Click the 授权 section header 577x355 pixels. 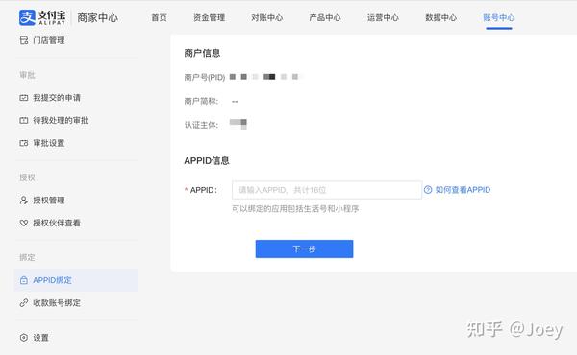(x=27, y=177)
